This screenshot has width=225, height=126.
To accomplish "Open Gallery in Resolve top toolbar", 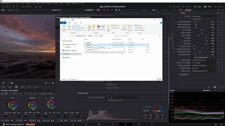I will pyautogui.click(x=6, y=7).
